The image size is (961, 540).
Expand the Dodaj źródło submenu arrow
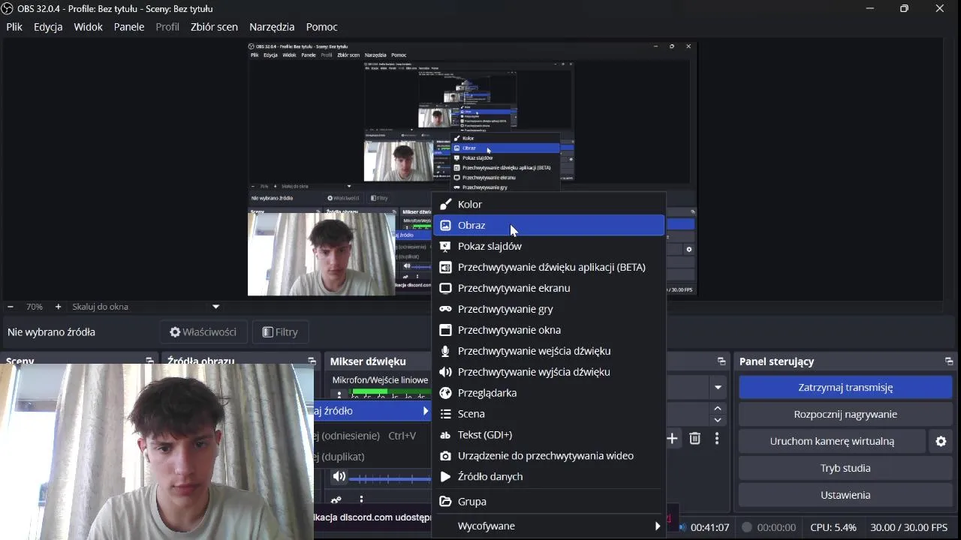tap(426, 411)
